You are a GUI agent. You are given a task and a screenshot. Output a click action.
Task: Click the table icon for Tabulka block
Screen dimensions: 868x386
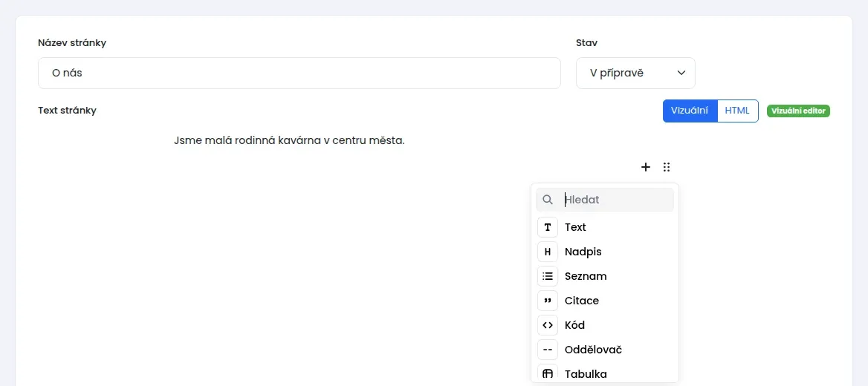pos(548,373)
